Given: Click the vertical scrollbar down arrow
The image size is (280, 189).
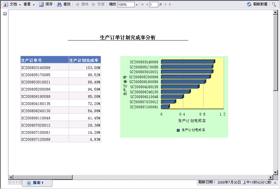Looking at the screenshot, I should (x=275, y=172).
